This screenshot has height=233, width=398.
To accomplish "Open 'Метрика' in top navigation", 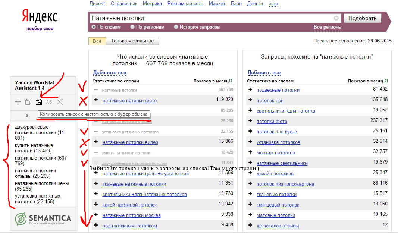I will point(152,4).
